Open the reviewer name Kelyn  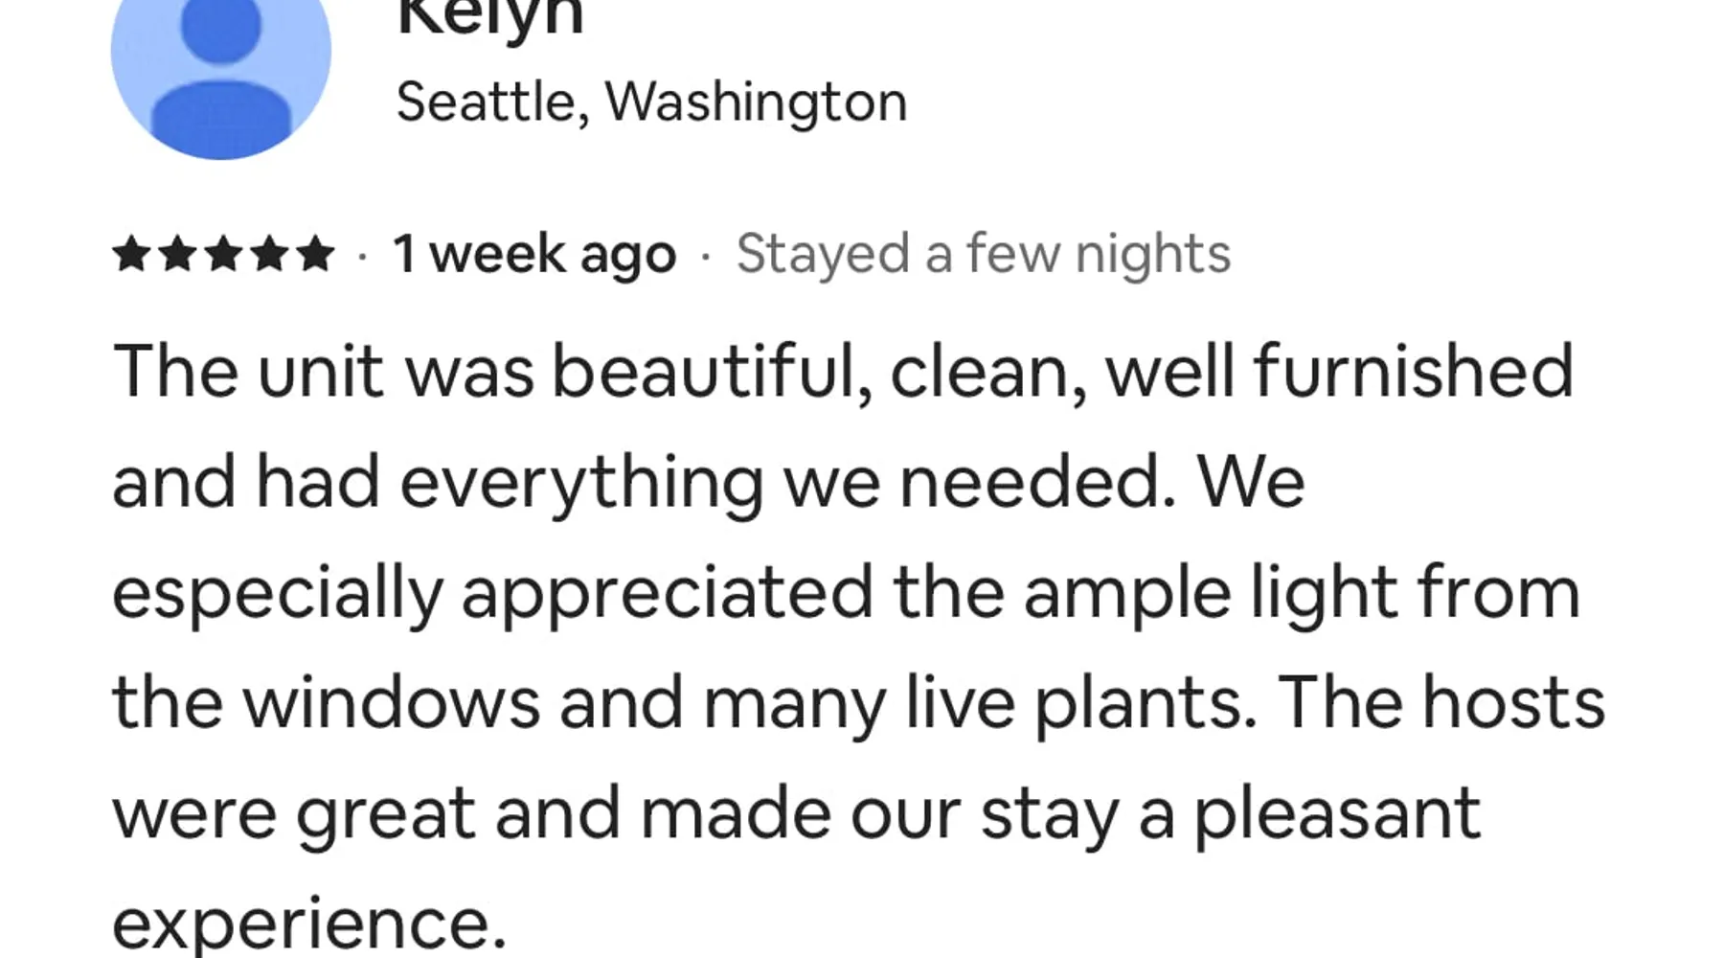point(489,17)
